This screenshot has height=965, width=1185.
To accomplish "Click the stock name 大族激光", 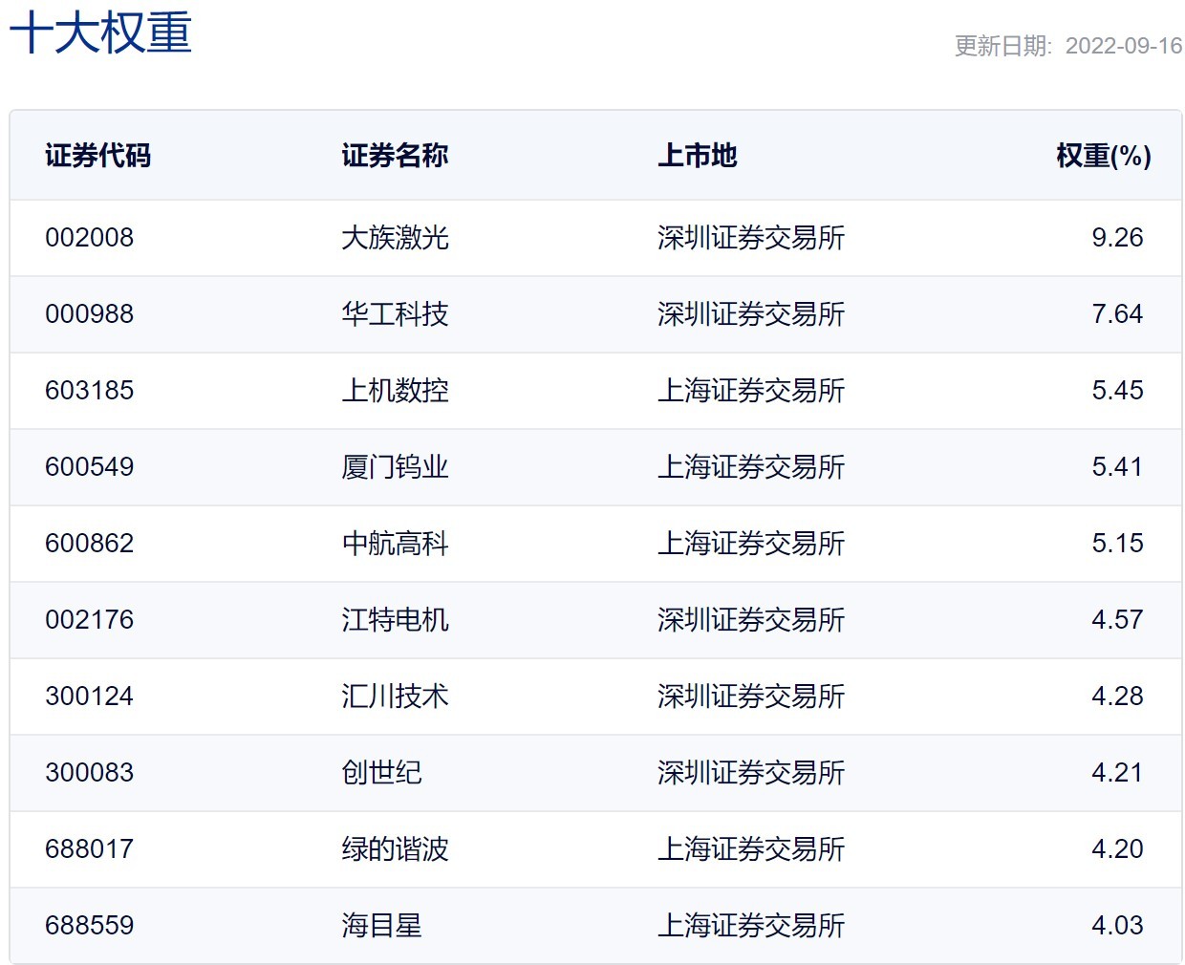I will pyautogui.click(x=395, y=238).
